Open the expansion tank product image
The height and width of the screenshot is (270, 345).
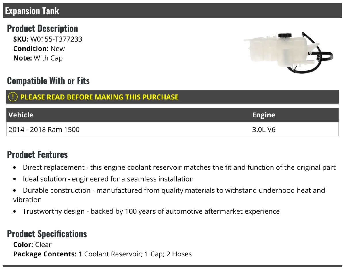click(x=288, y=52)
